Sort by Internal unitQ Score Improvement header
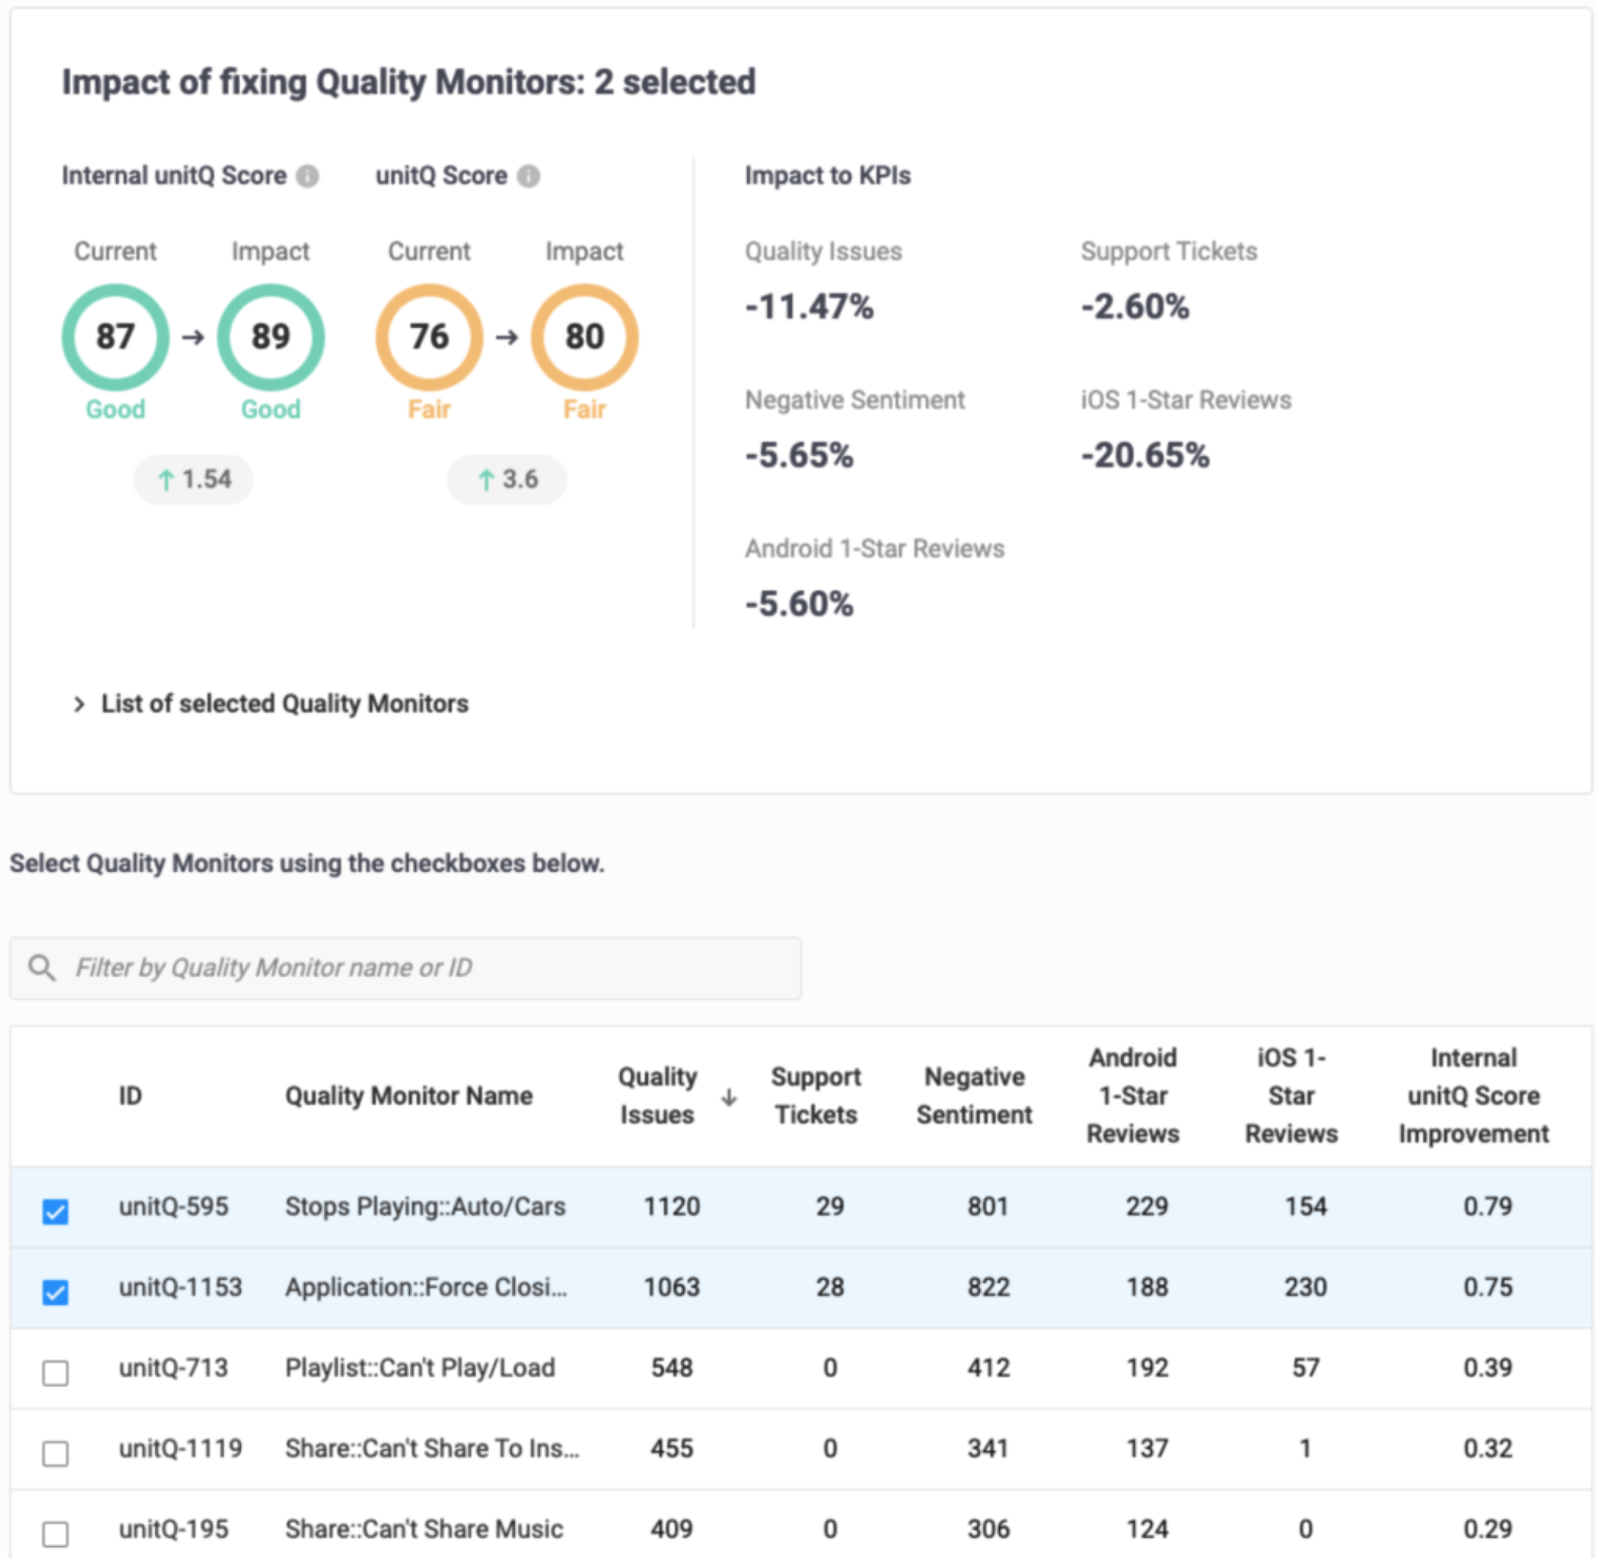Viewport: 1597px width, 1565px height. pyautogui.click(x=1473, y=1096)
